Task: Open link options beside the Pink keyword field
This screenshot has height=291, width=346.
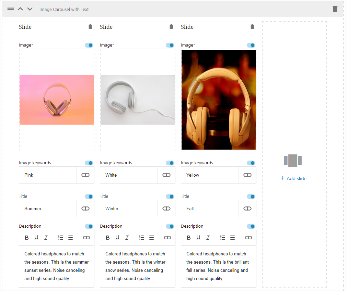Action: (x=85, y=175)
